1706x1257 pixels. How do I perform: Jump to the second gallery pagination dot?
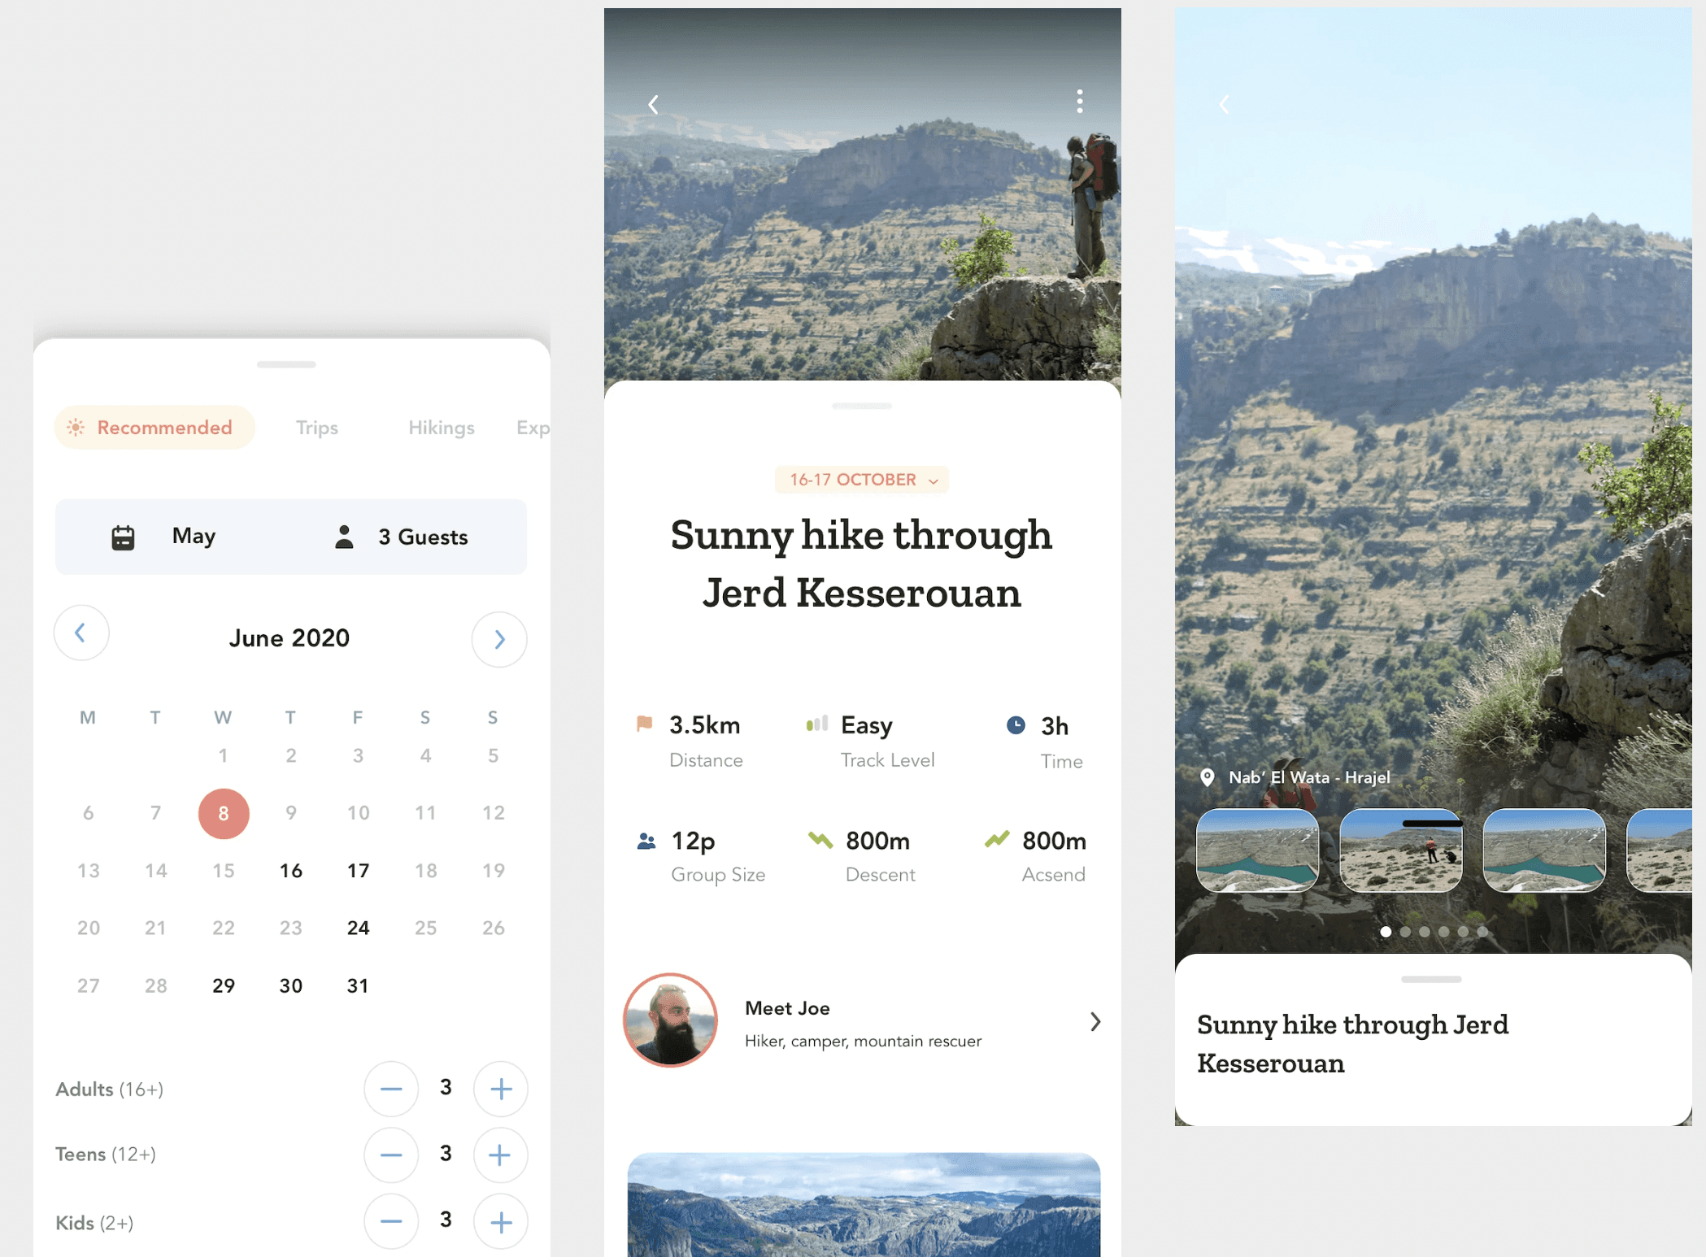tap(1405, 932)
